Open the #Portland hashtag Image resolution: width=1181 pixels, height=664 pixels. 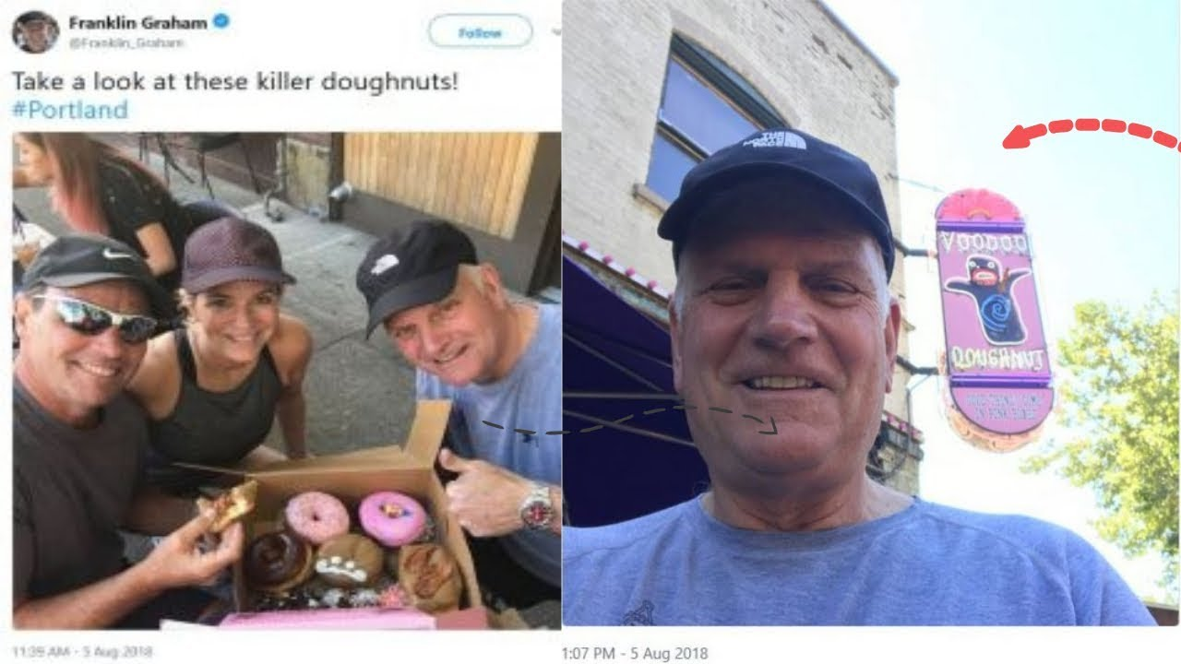tap(70, 110)
